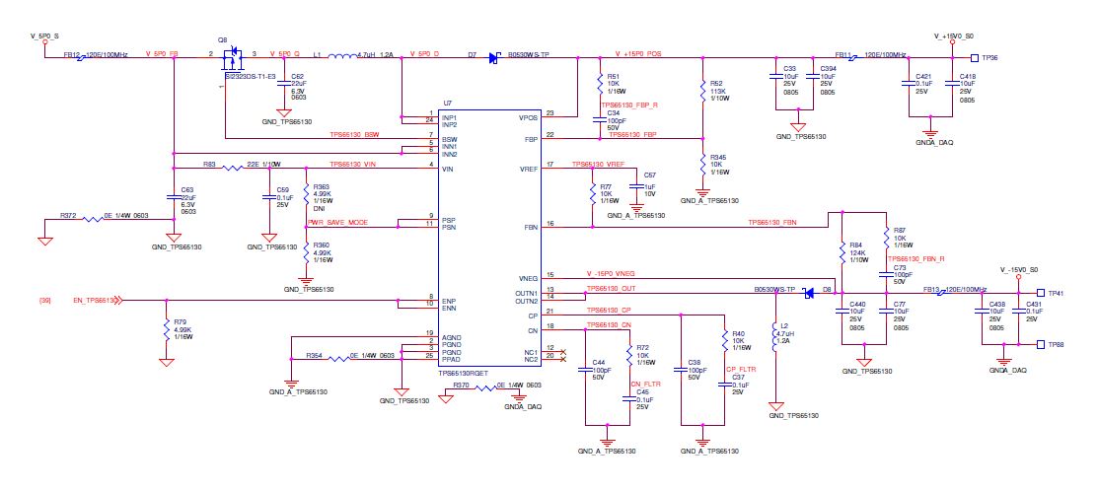Click the FB12 ferrite bead symbol
Screen dimensions: 1098x491
coord(83,57)
